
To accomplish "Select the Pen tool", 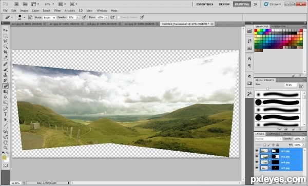I will pos(6,109).
